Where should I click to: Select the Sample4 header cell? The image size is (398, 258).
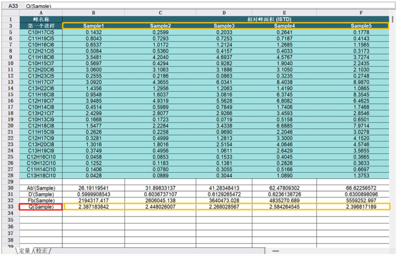tap(284, 26)
